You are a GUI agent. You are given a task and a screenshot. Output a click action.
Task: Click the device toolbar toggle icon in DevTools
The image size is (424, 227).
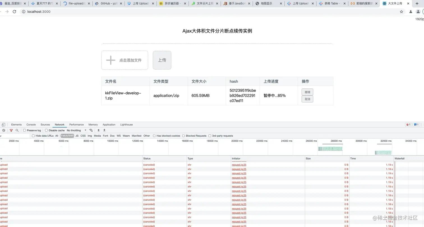pyautogui.click(x=3, y=125)
